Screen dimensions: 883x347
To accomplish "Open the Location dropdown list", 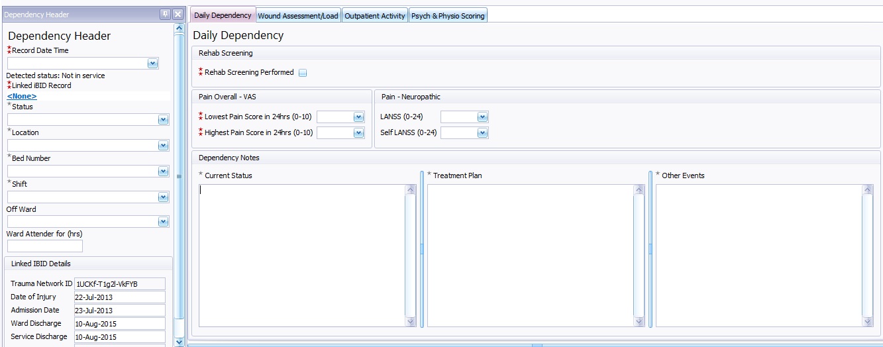I will (163, 146).
